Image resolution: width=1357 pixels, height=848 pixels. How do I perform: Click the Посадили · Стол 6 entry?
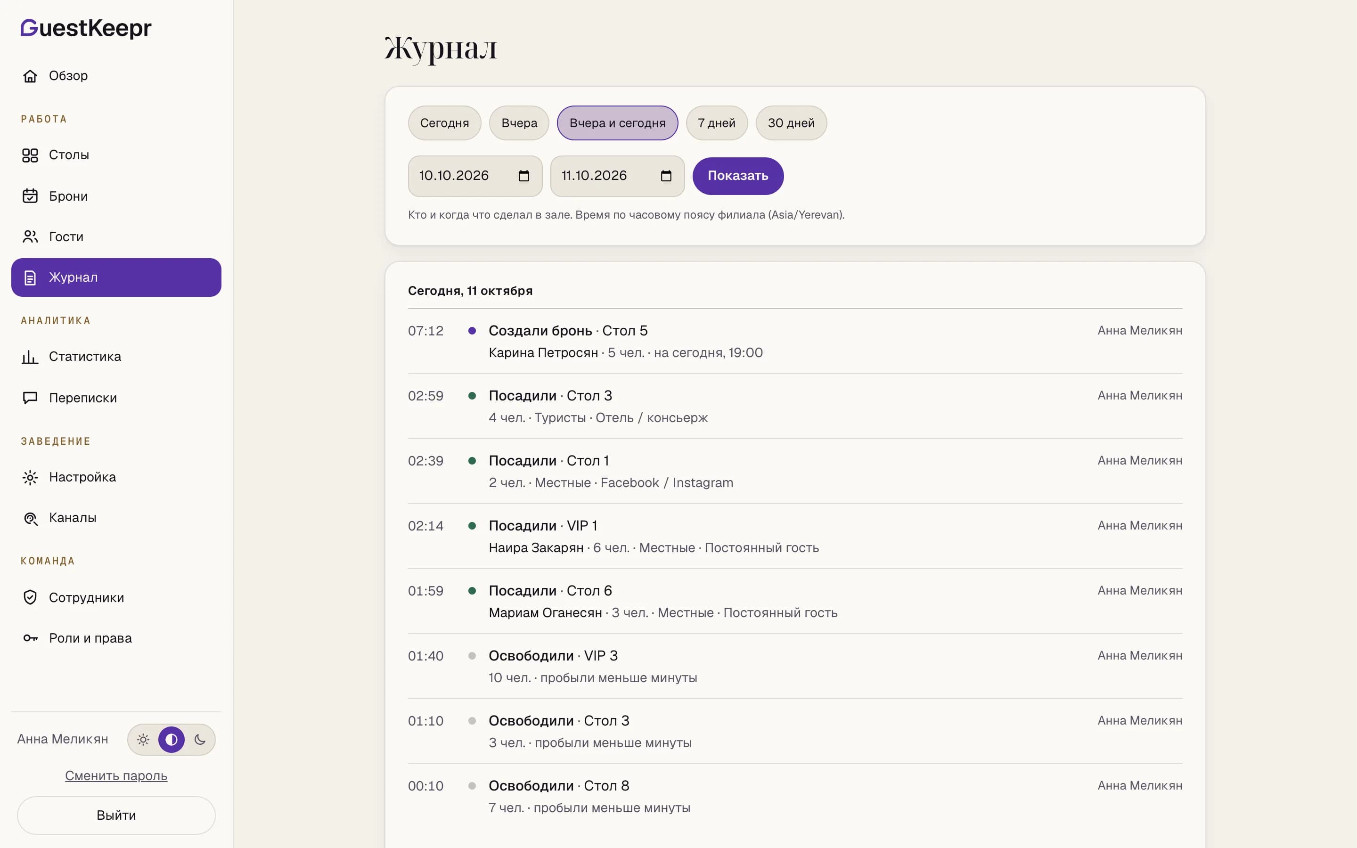[x=795, y=602]
